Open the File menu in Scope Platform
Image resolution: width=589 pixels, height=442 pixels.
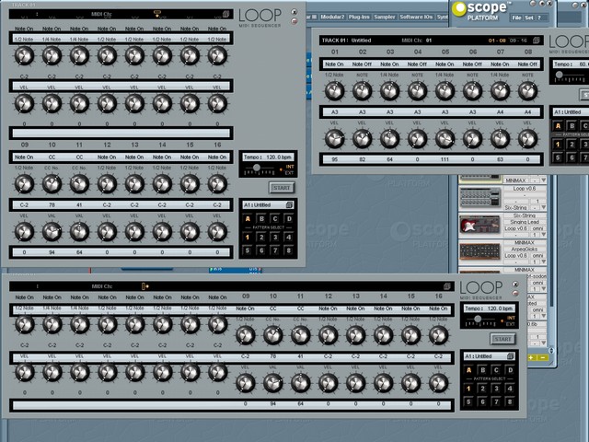516,17
